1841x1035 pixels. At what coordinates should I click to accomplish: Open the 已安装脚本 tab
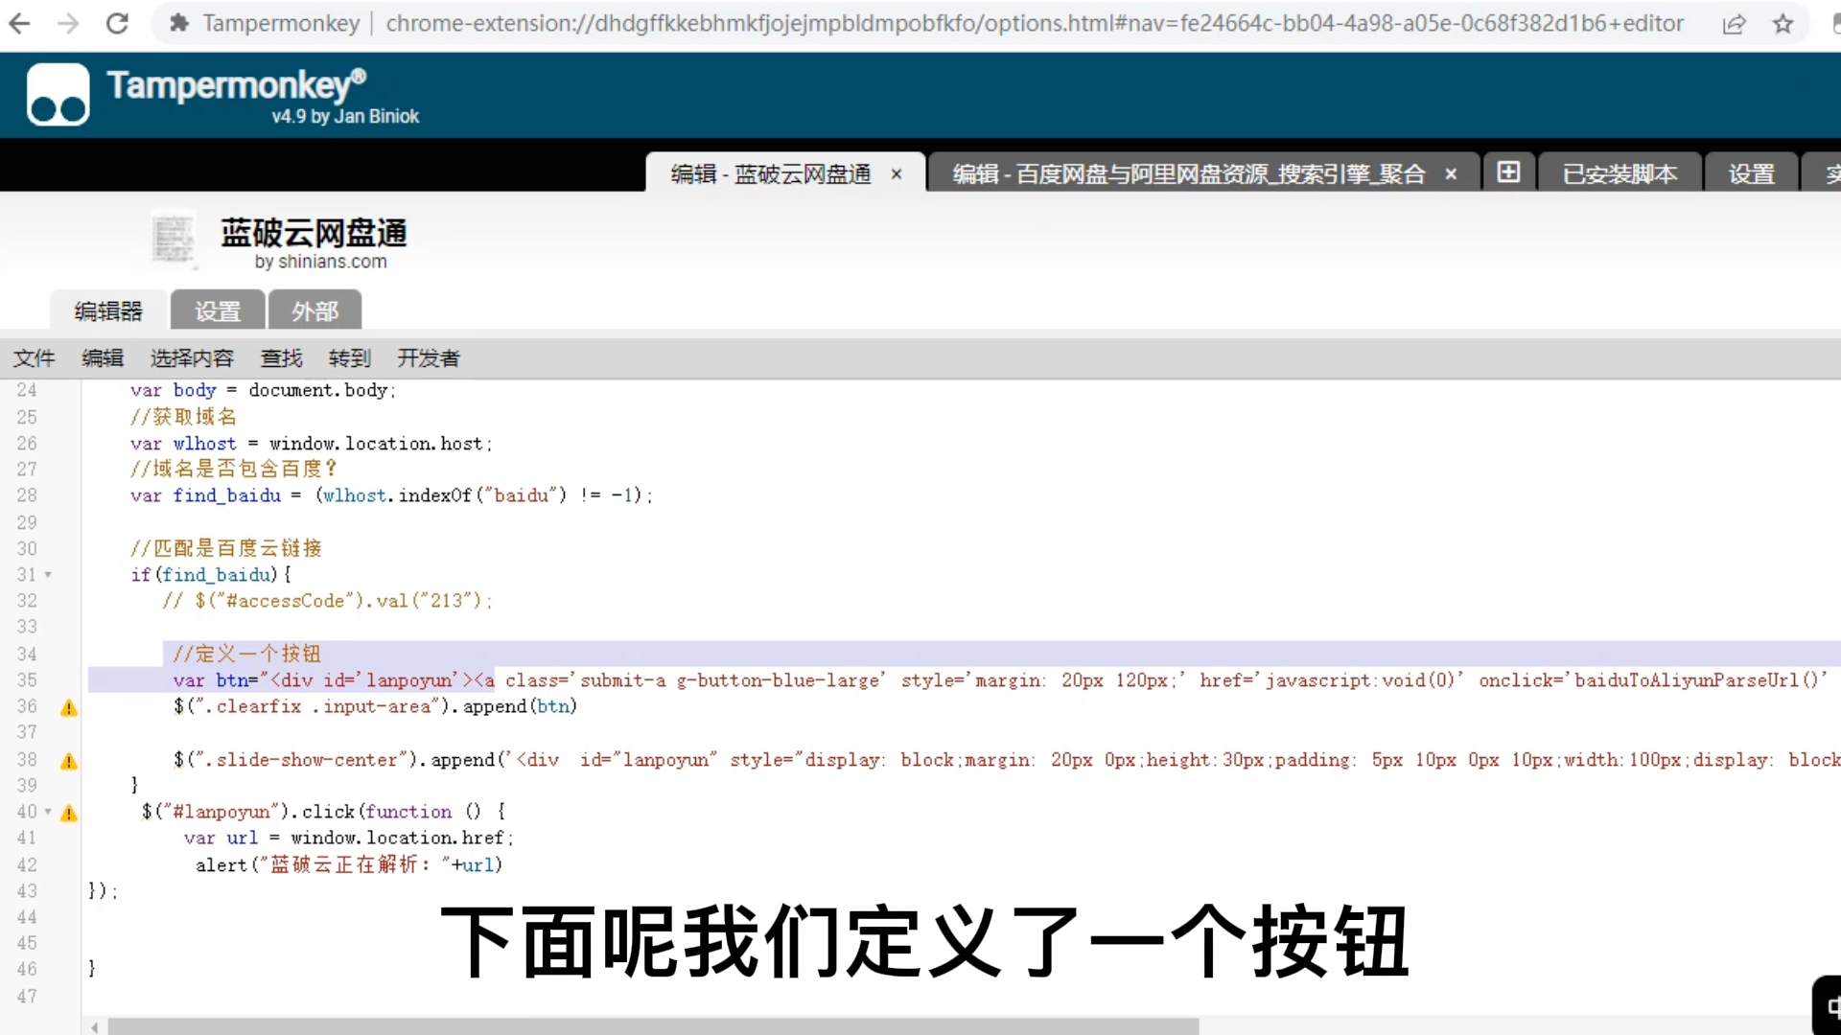[1620, 174]
